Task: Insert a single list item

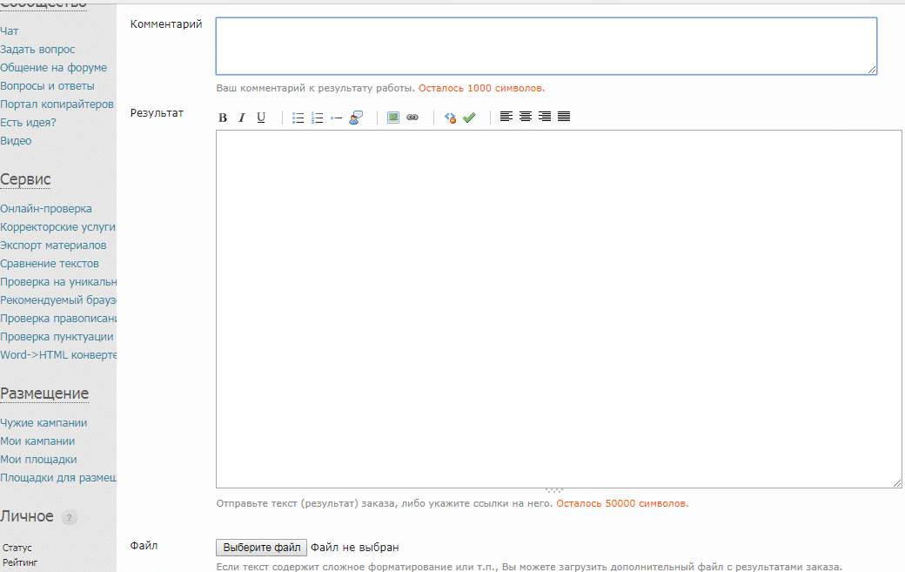Action: tap(336, 118)
